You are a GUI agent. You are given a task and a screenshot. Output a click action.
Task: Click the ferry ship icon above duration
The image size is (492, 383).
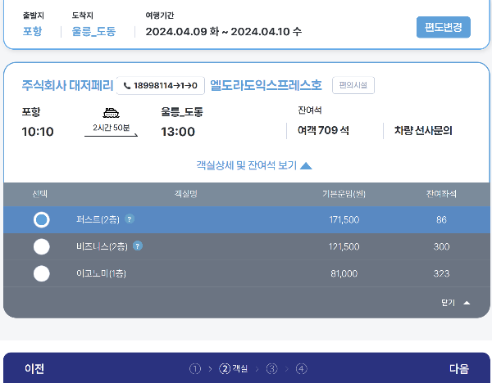[111, 113]
